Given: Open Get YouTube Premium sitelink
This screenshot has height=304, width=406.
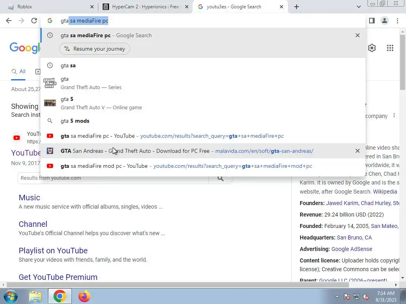Looking at the screenshot, I should 58,277.
